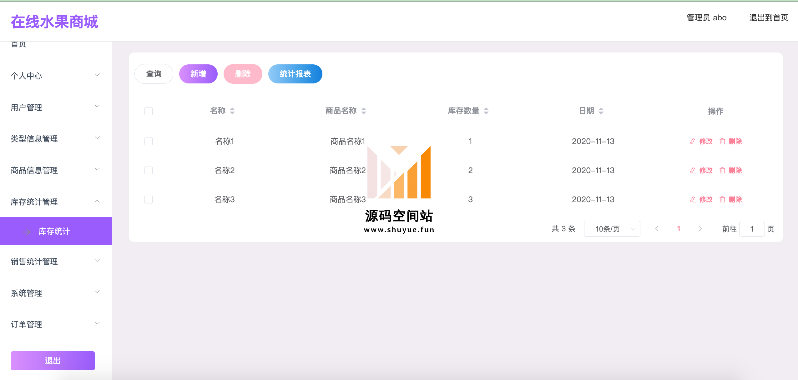Click the edit pencil icon for 名称2 row
798x380 pixels.
click(x=693, y=170)
